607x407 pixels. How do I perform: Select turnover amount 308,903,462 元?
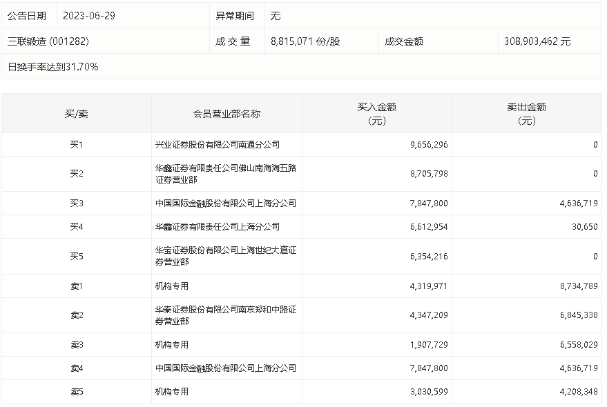(x=537, y=41)
